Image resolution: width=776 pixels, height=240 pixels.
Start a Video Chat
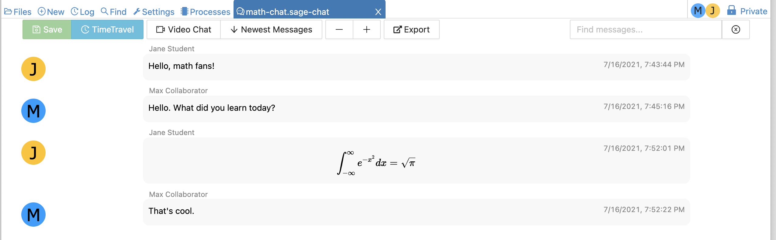pos(184,29)
